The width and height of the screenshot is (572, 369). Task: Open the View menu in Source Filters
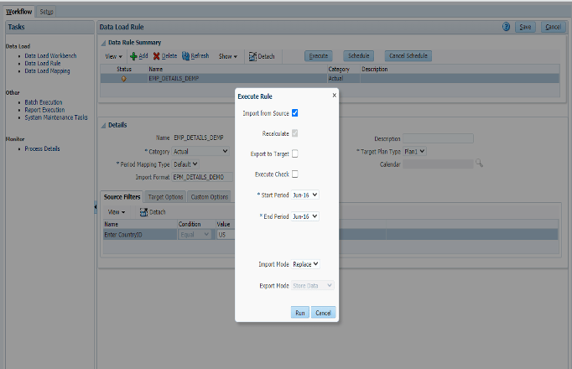[x=117, y=212]
